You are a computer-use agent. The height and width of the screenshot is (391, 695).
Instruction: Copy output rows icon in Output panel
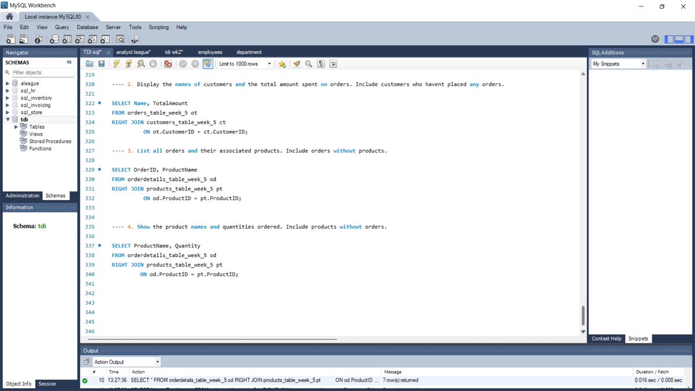pos(86,362)
